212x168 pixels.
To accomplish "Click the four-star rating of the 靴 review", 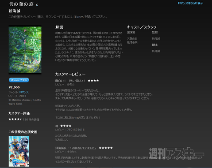I will click(x=66, y=126).
